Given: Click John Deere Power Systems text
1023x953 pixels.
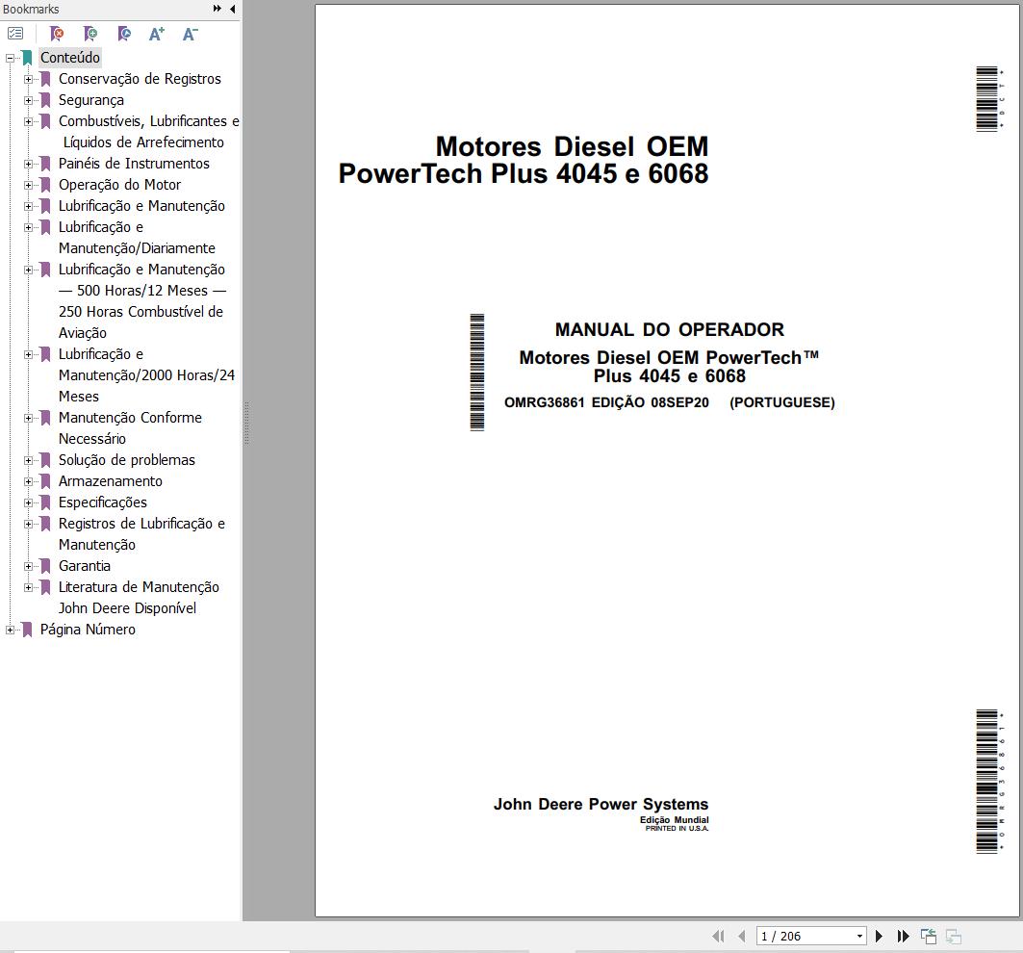Looking at the screenshot, I should click(x=601, y=804).
